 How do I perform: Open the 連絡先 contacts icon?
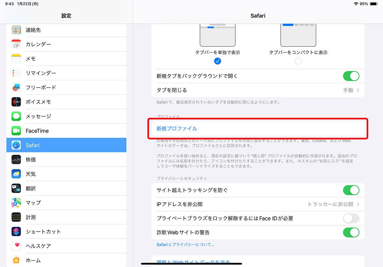[x=16, y=30]
